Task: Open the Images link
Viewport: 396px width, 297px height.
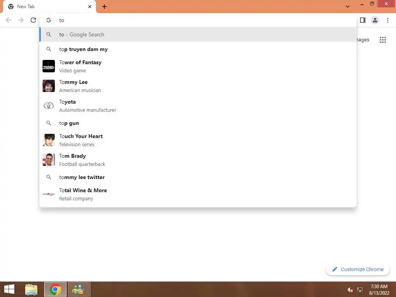Action: click(x=363, y=40)
